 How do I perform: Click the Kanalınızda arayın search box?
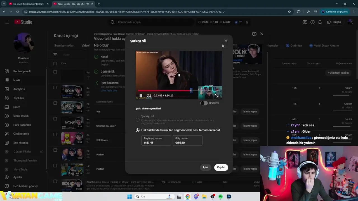(x=151, y=22)
